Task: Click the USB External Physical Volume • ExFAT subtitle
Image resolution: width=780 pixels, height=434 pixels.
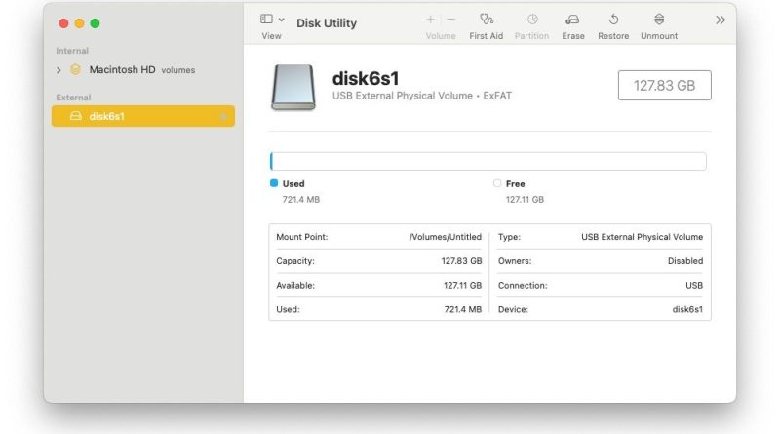Action: point(422,96)
